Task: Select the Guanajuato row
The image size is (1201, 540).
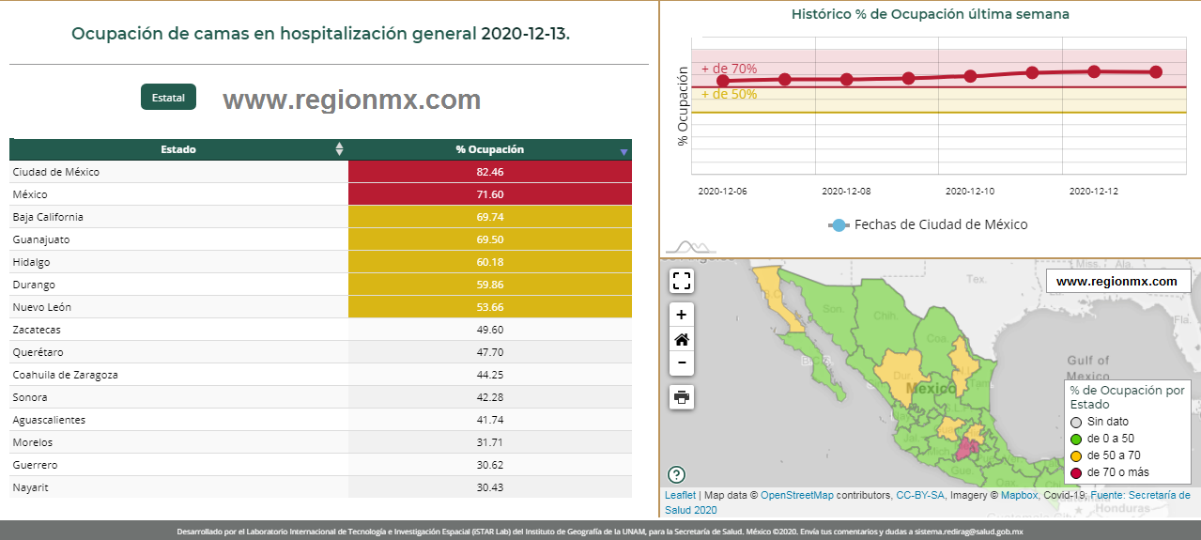Action: point(320,239)
